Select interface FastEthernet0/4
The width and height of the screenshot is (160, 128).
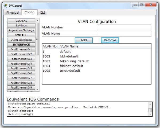(21, 63)
